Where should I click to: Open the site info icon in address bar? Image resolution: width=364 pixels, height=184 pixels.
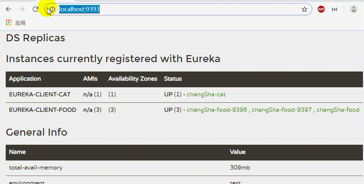point(52,9)
